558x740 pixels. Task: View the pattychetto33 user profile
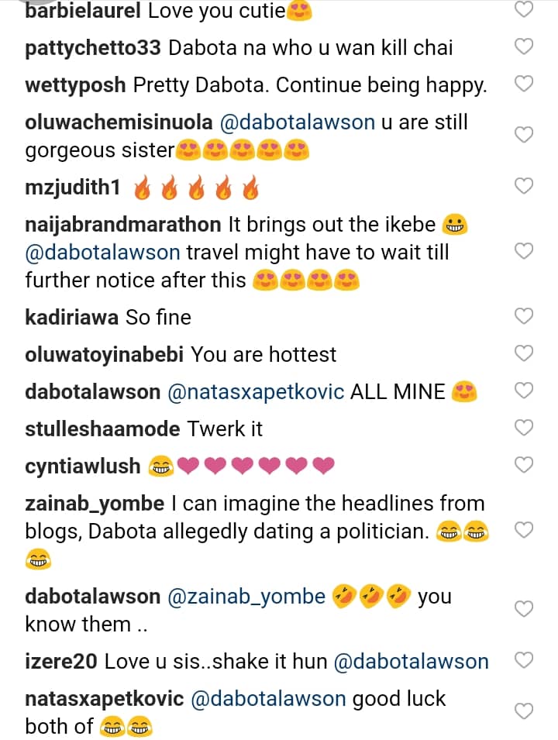tap(93, 47)
